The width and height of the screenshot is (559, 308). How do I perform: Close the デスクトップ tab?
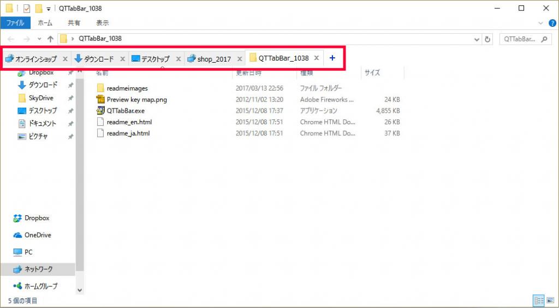coord(179,59)
